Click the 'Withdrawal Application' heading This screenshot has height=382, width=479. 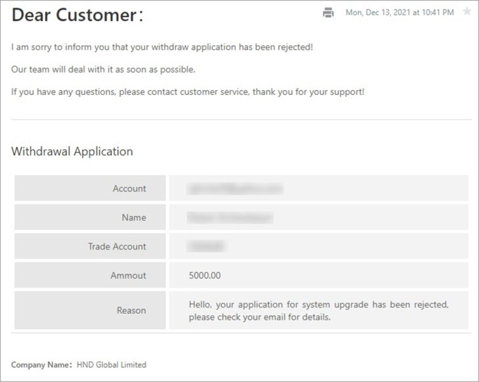pos(72,151)
